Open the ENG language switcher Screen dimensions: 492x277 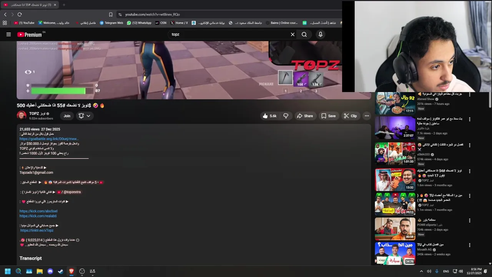pyautogui.click(x=446, y=271)
